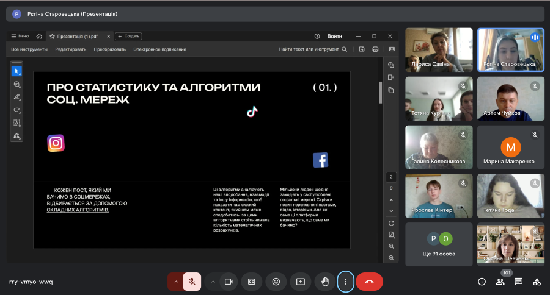Open the Преобразовать menu item

(x=110, y=49)
